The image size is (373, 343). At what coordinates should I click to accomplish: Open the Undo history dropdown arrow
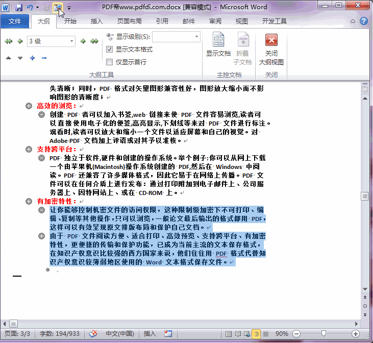coord(37,8)
